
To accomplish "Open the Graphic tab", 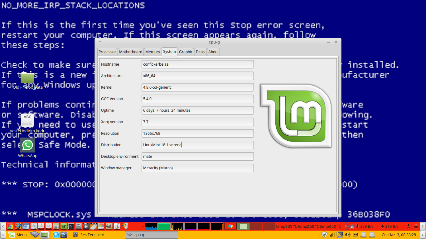I will coord(186,52).
